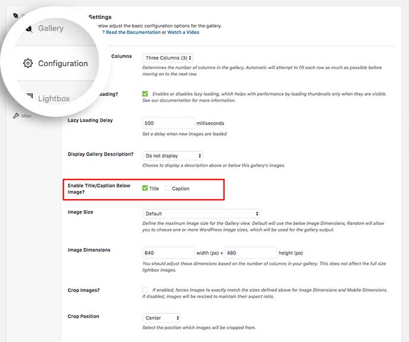Image resolution: width=409 pixels, height=342 pixels.
Task: Switch to the Gallery tab
Action: pos(51,28)
